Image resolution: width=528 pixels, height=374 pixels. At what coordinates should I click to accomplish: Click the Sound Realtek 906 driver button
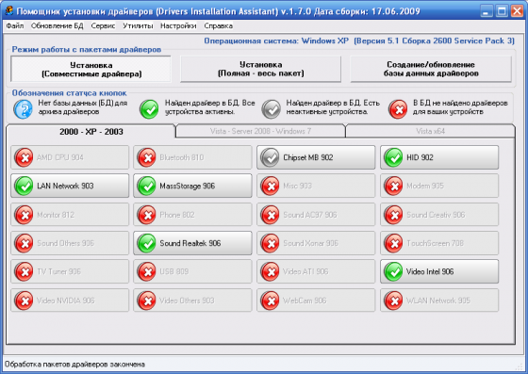point(192,243)
